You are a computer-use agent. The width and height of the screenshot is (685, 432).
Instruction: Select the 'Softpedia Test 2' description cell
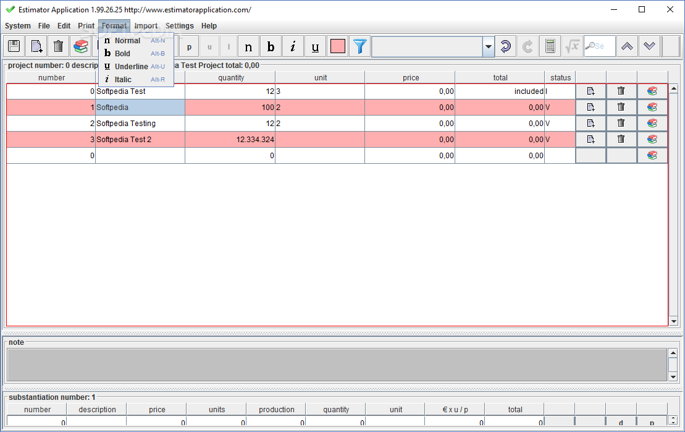click(x=140, y=140)
